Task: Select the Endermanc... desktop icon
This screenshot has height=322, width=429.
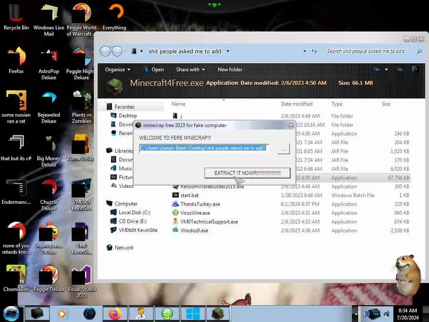Action: tap(16, 192)
